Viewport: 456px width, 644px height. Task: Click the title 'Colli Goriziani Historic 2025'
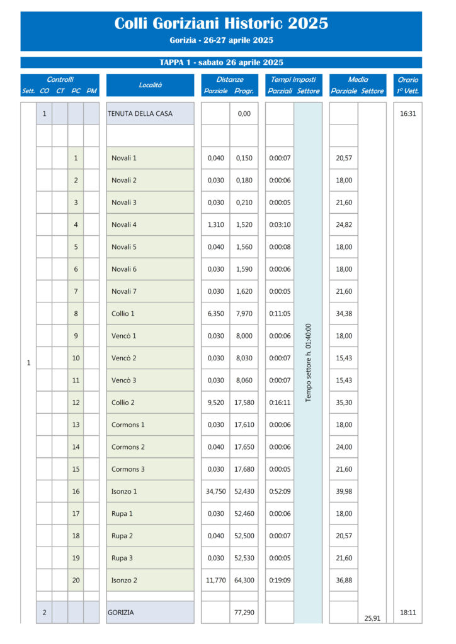pos(221,23)
